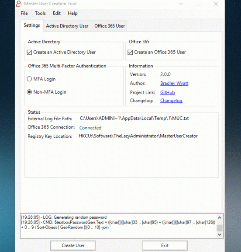Open the File menu
The height and width of the screenshot is (252, 241).
24,13
